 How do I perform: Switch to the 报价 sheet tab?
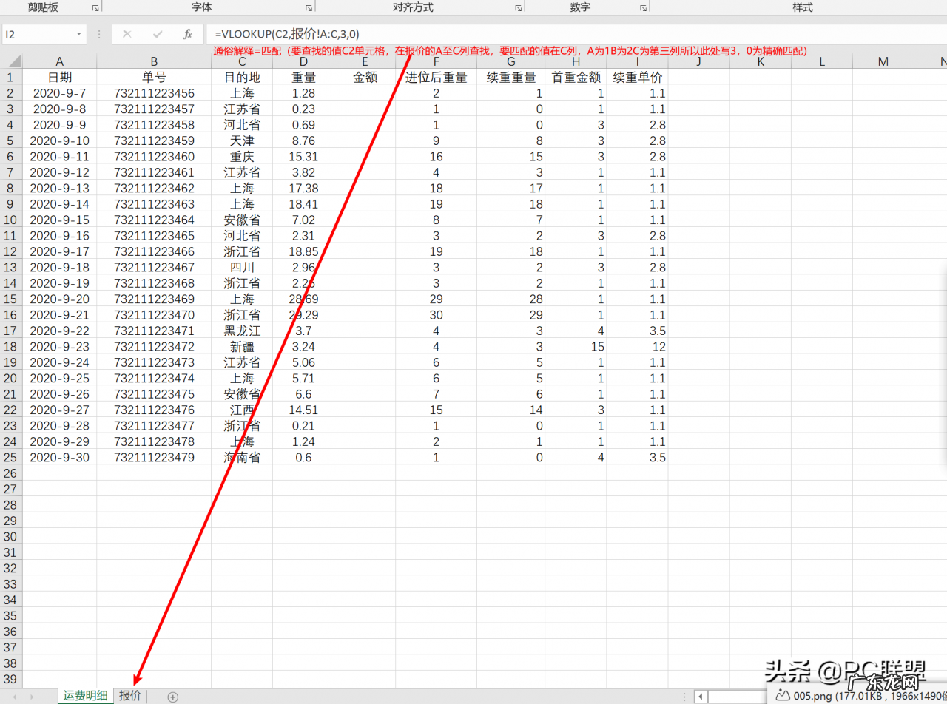tap(130, 696)
